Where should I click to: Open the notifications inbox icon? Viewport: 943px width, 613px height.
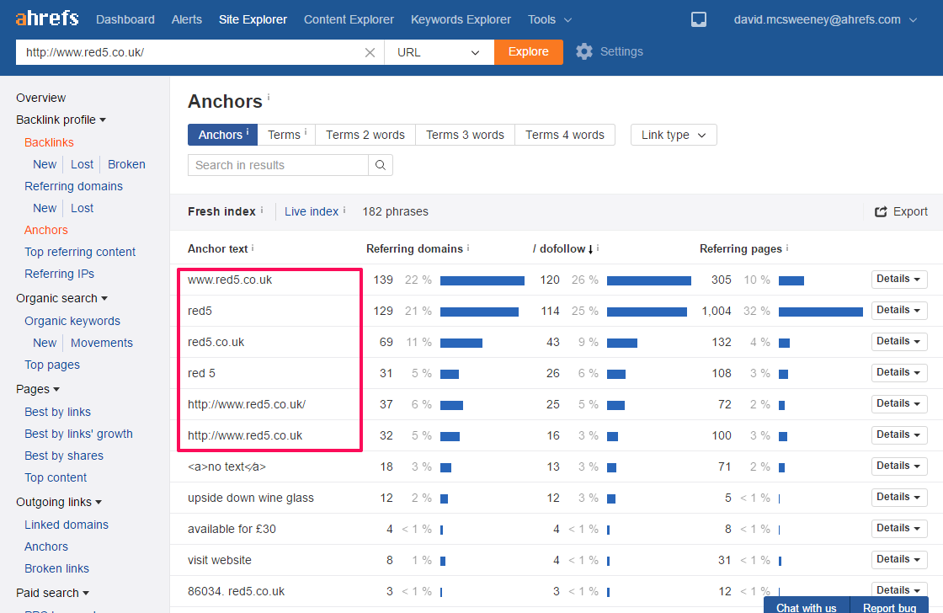point(698,20)
